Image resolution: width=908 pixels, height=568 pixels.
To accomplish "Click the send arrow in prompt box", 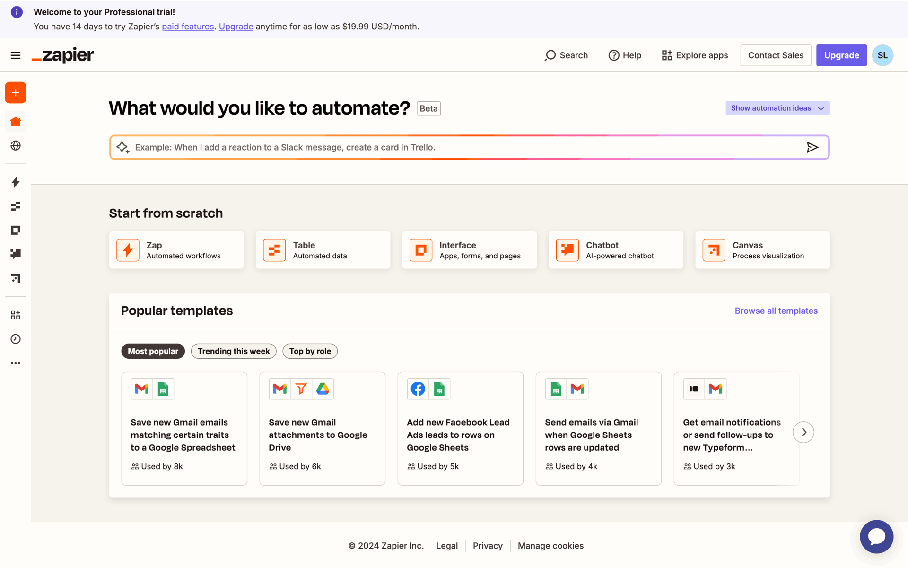I will [x=812, y=147].
